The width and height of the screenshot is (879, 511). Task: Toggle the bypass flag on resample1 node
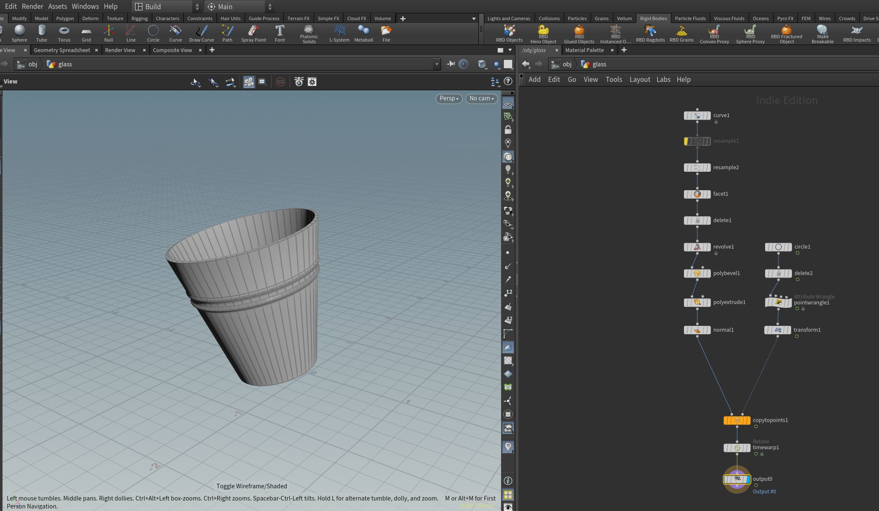tap(686, 141)
